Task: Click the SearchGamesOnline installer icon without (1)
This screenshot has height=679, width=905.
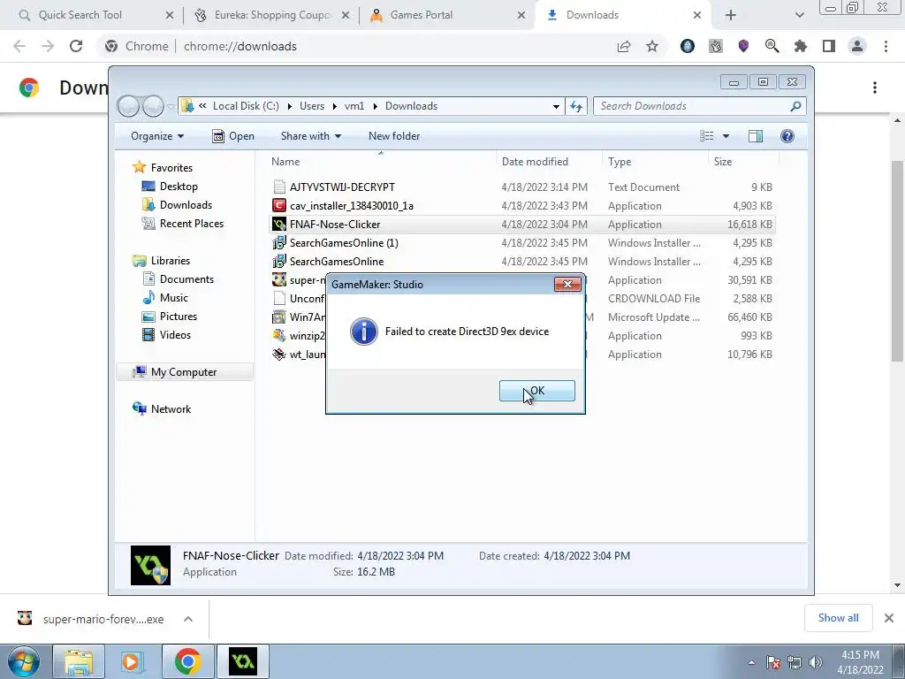Action: (x=279, y=261)
